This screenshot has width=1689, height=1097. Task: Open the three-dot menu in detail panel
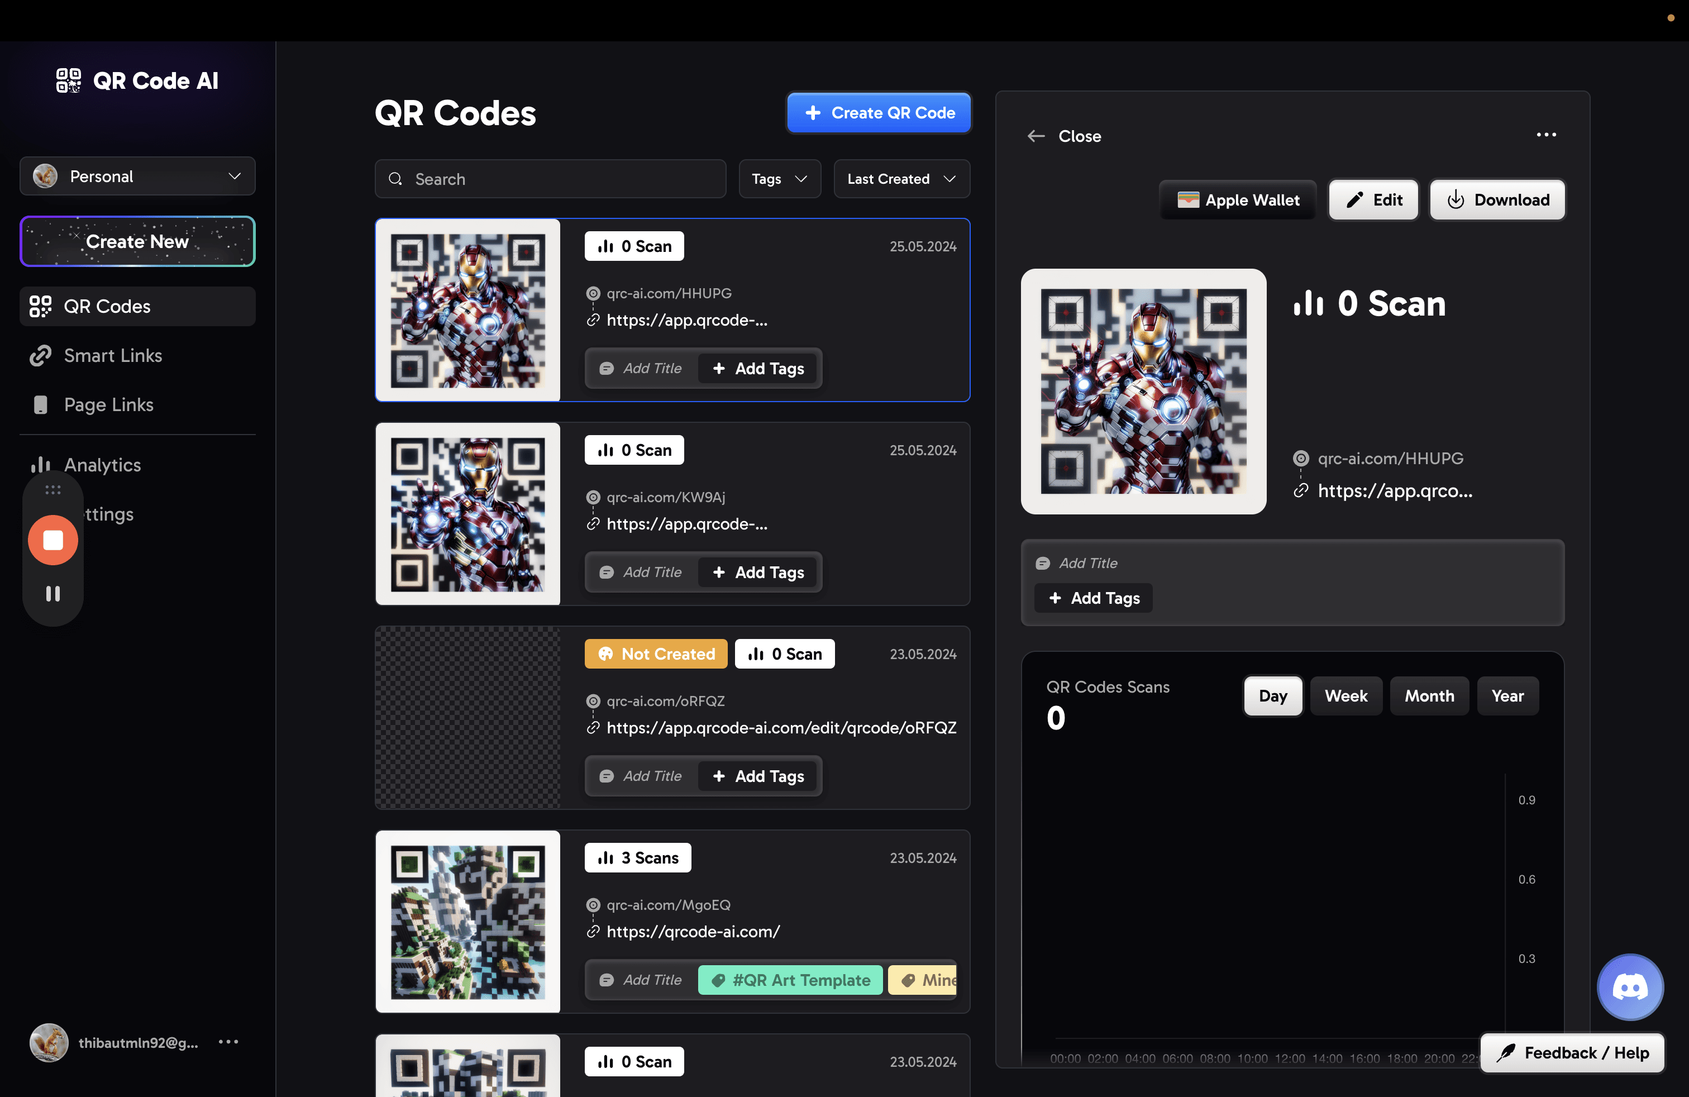(x=1545, y=135)
